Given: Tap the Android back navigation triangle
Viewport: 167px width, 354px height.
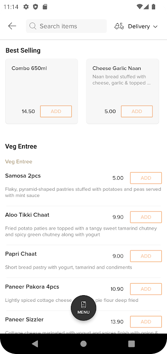Looking at the screenshot, I should [35, 344].
